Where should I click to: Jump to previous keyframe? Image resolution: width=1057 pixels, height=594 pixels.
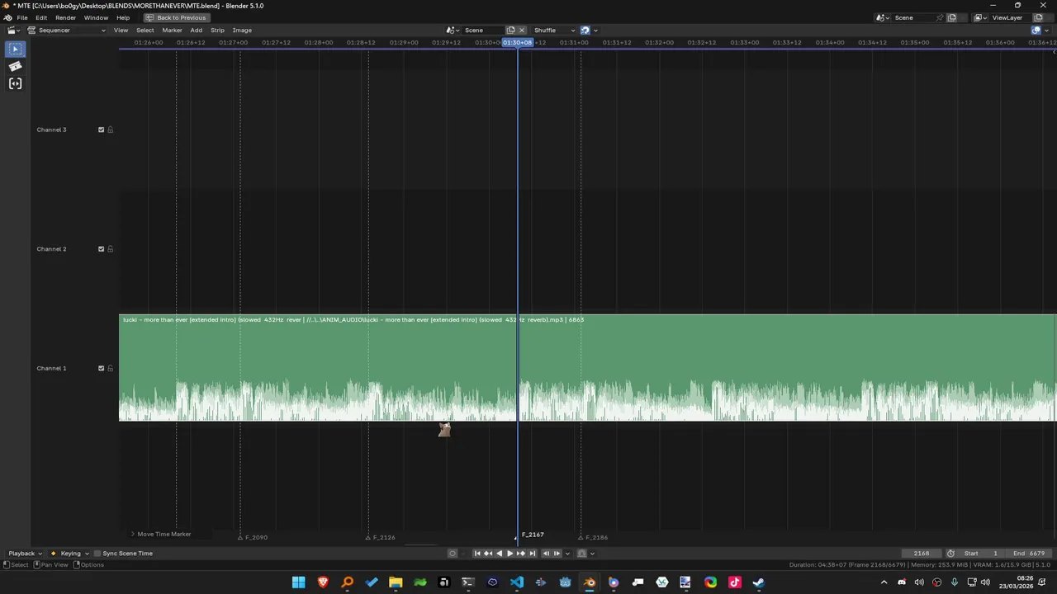point(488,554)
